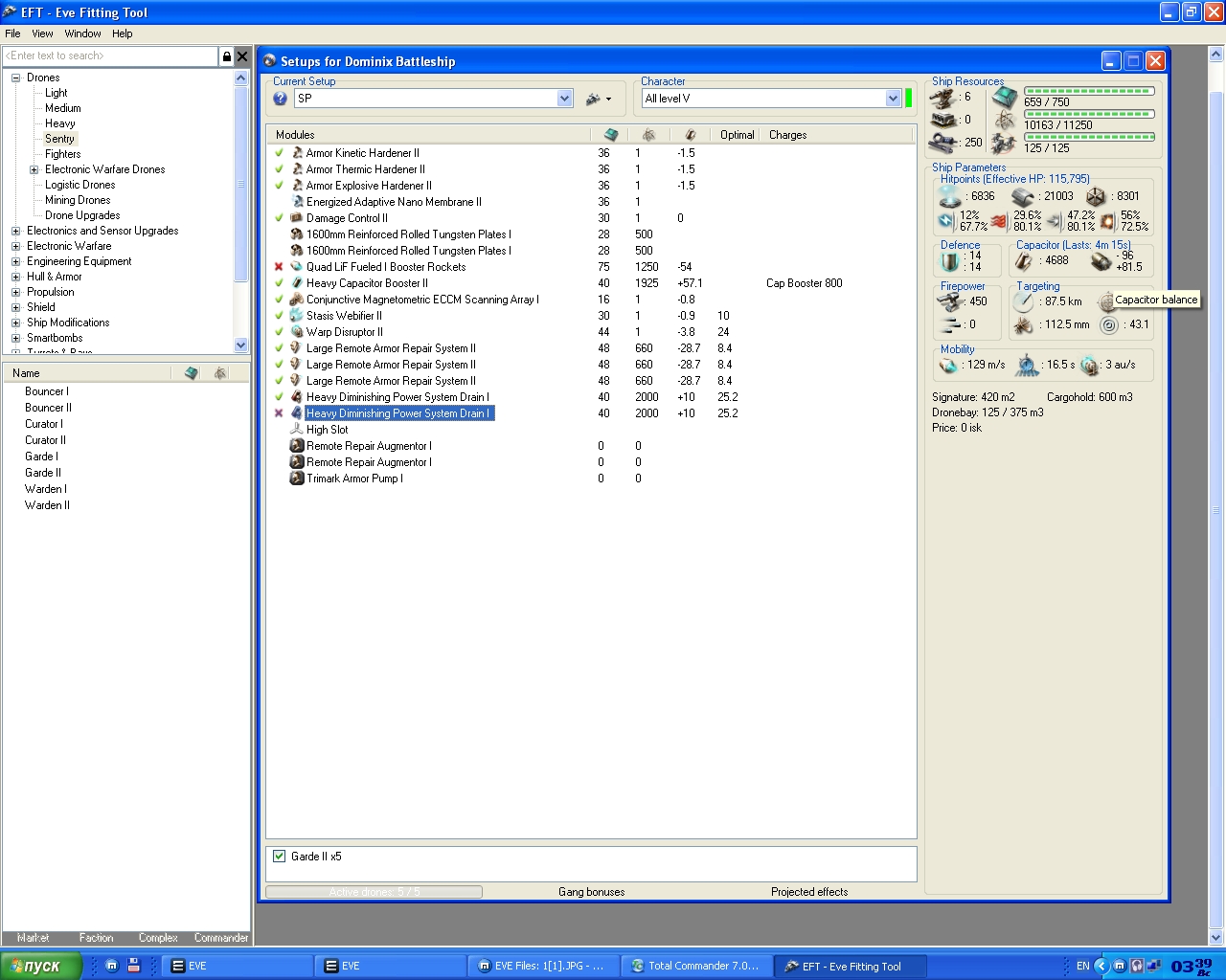Screen dimensions: 1226x980
Task: Click the drone bandwidth icon next to 125 / 125
Action: coord(1005,145)
